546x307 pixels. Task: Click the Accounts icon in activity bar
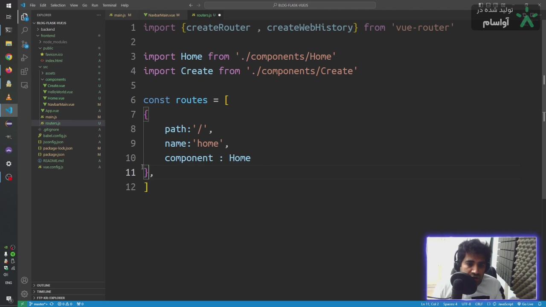point(24,281)
